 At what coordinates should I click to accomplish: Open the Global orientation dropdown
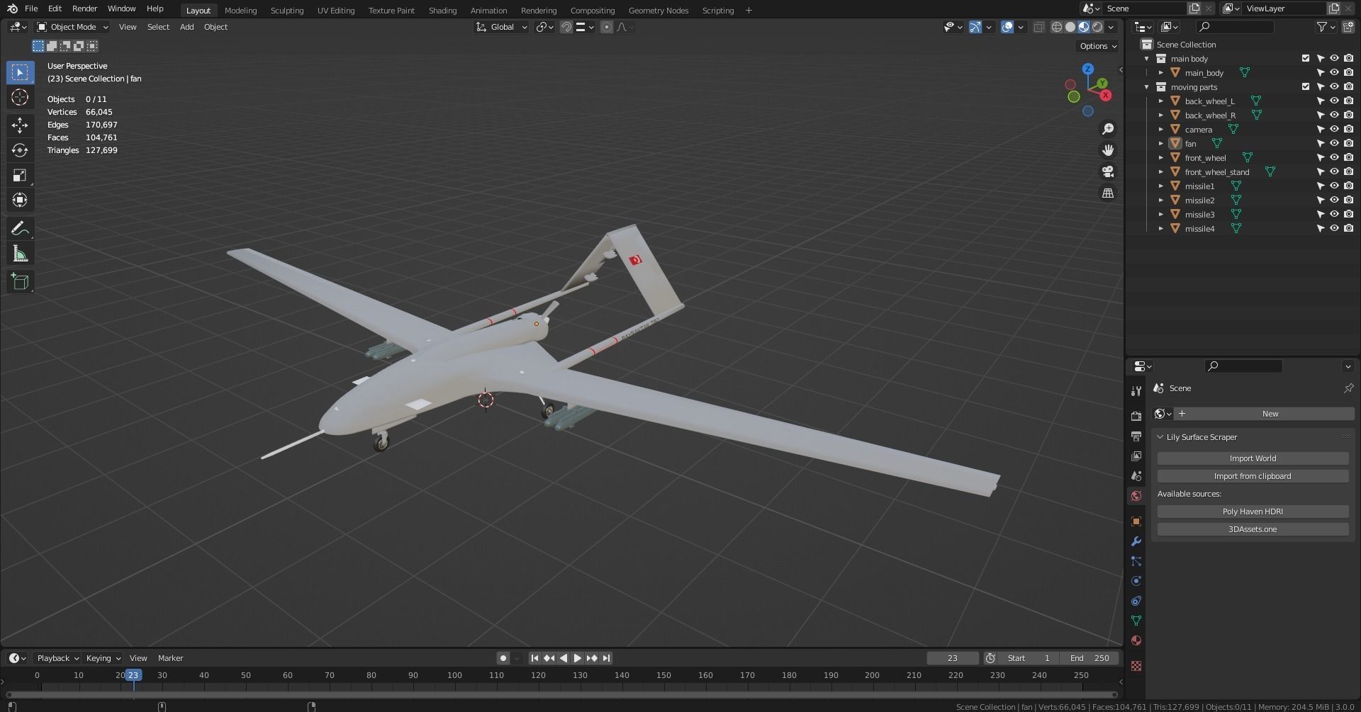pos(502,27)
